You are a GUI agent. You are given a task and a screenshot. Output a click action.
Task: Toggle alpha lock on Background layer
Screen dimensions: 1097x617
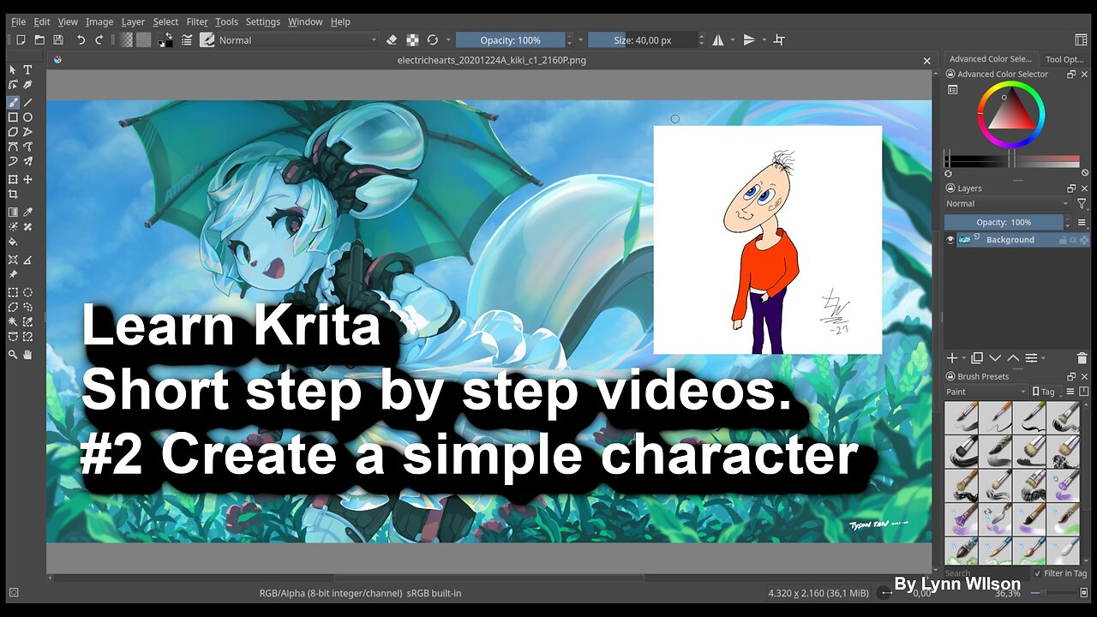click(1073, 240)
